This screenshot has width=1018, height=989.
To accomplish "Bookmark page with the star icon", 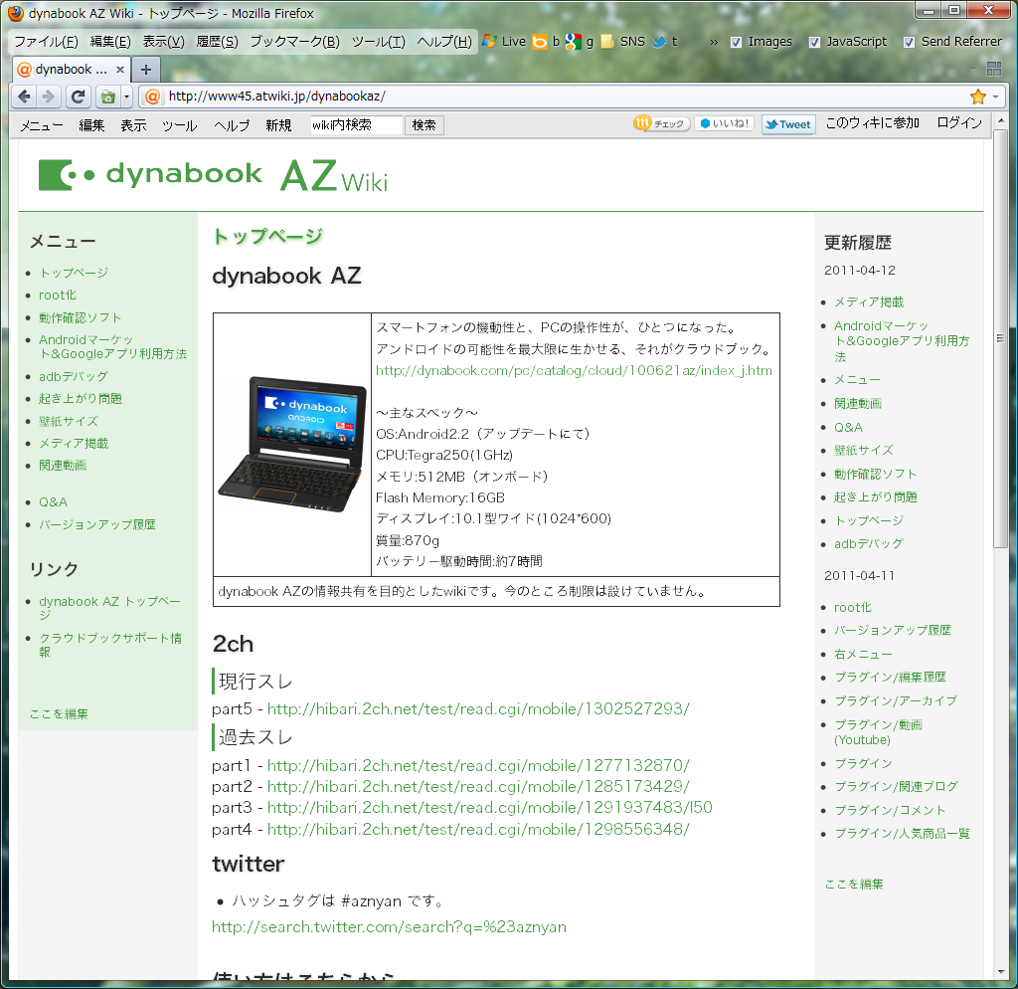I will click(x=978, y=97).
